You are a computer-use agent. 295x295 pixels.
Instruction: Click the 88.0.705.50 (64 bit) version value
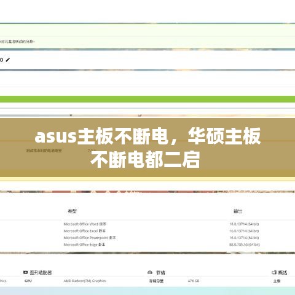(245, 245)
